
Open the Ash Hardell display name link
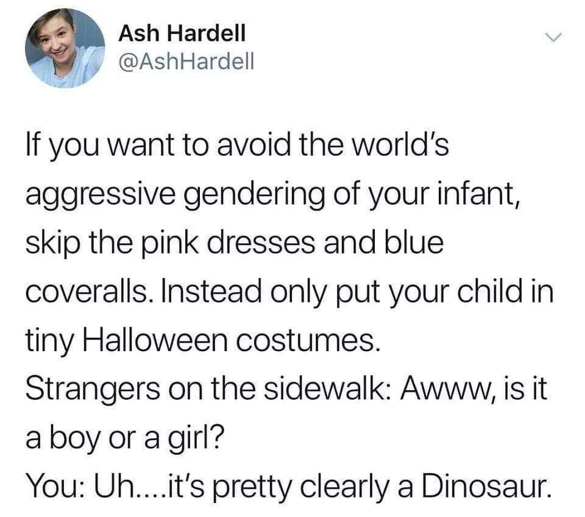pyautogui.click(x=182, y=33)
